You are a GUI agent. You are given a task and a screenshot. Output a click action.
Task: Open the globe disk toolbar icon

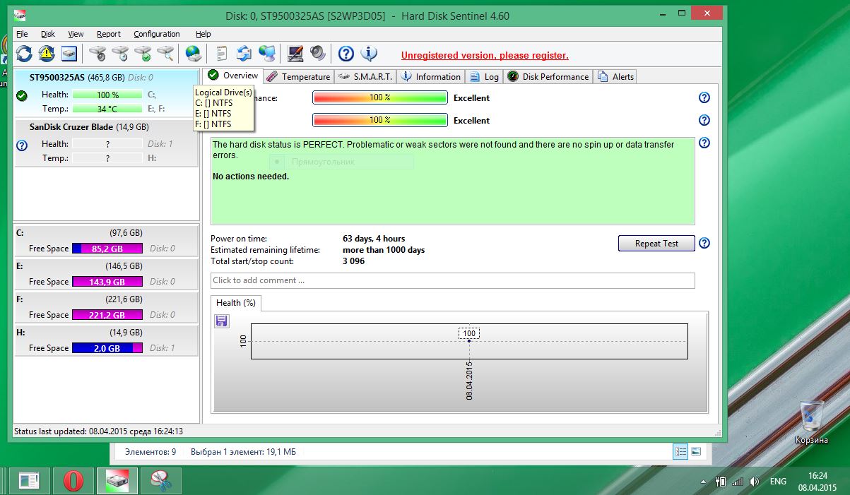pyautogui.click(x=193, y=54)
